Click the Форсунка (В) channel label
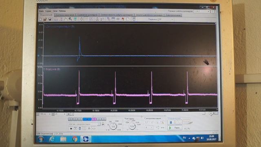261x147 pixels. tap(53, 69)
